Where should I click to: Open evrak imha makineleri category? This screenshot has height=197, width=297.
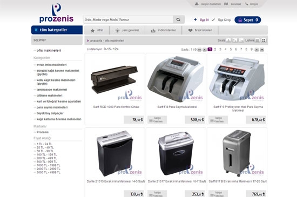pos(51,65)
